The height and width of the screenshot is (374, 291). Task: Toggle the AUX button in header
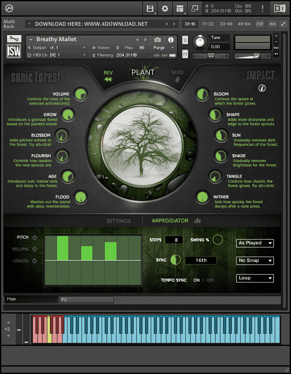click(276, 48)
